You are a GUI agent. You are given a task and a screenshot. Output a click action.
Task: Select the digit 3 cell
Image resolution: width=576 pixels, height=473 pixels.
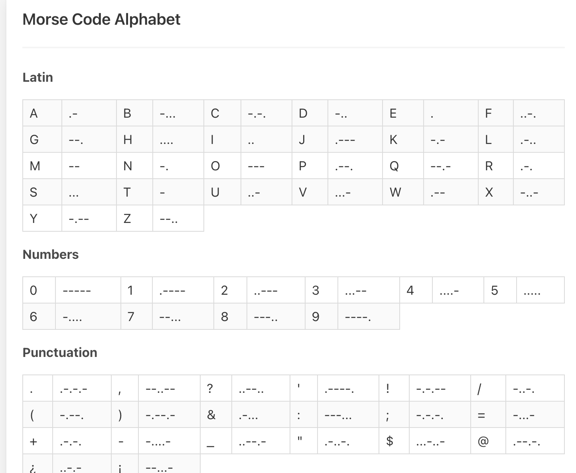(322, 290)
